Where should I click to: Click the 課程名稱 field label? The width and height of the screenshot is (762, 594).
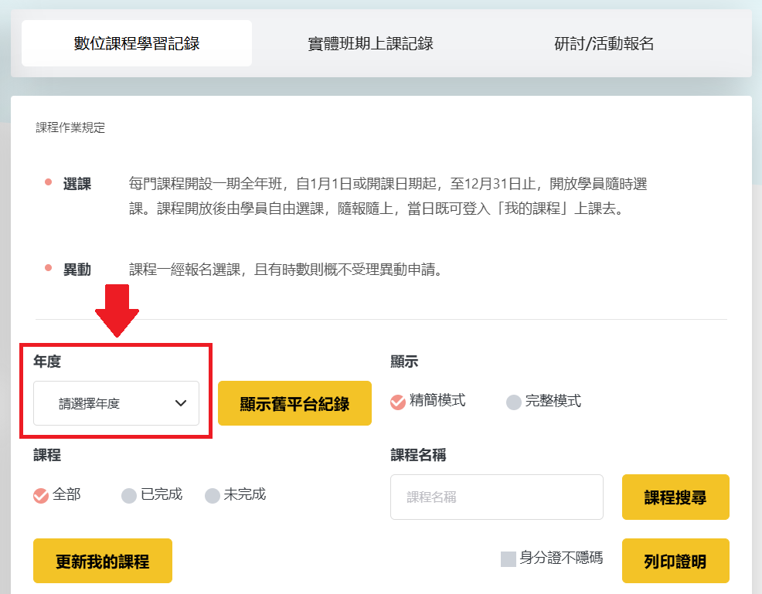click(x=418, y=455)
